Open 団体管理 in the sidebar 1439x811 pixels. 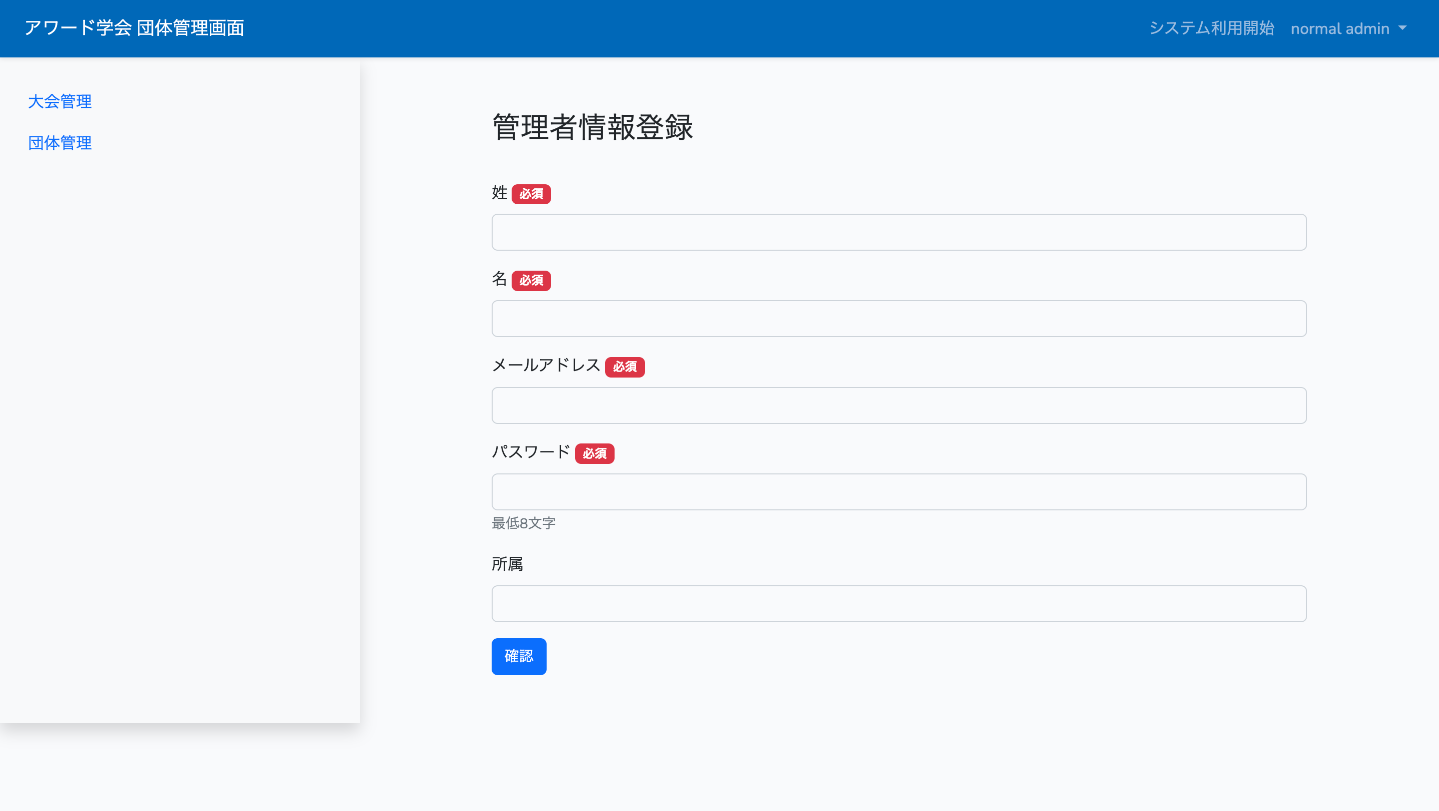point(60,143)
